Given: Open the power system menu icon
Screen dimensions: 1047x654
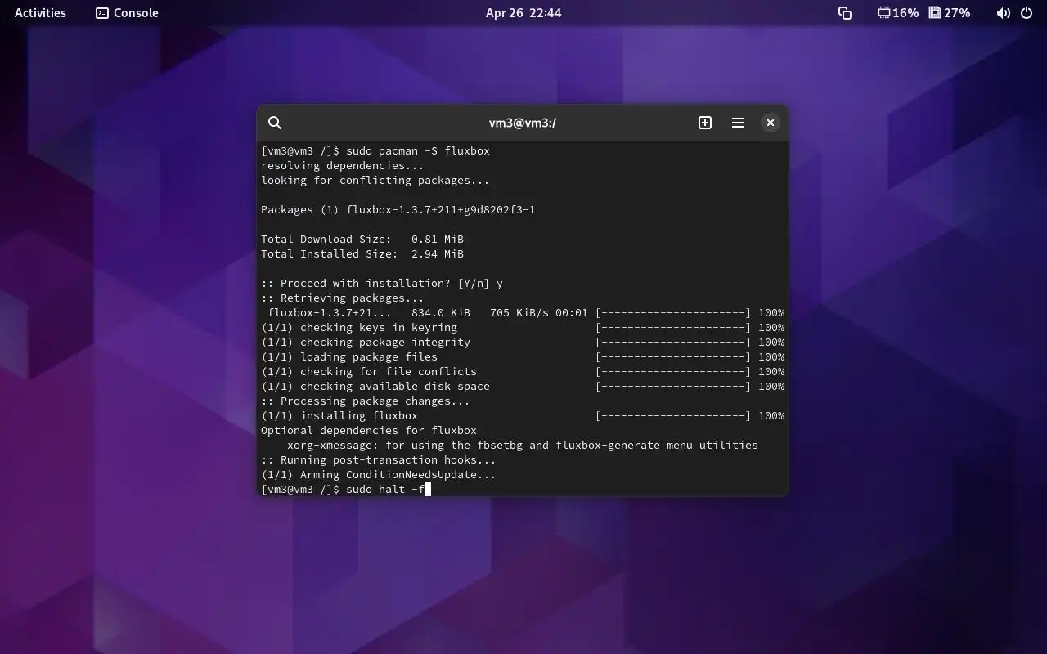Looking at the screenshot, I should [x=1027, y=13].
